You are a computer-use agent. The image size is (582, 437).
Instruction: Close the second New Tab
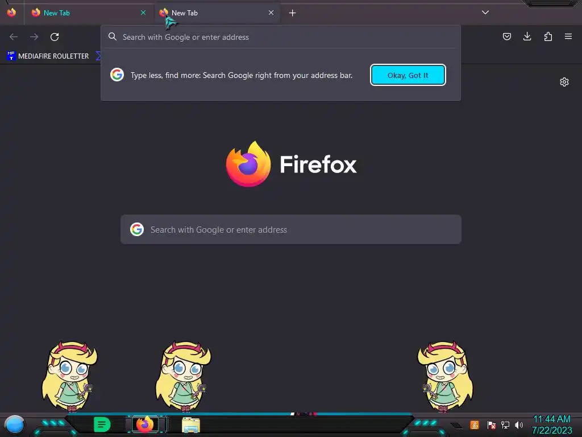(x=271, y=13)
